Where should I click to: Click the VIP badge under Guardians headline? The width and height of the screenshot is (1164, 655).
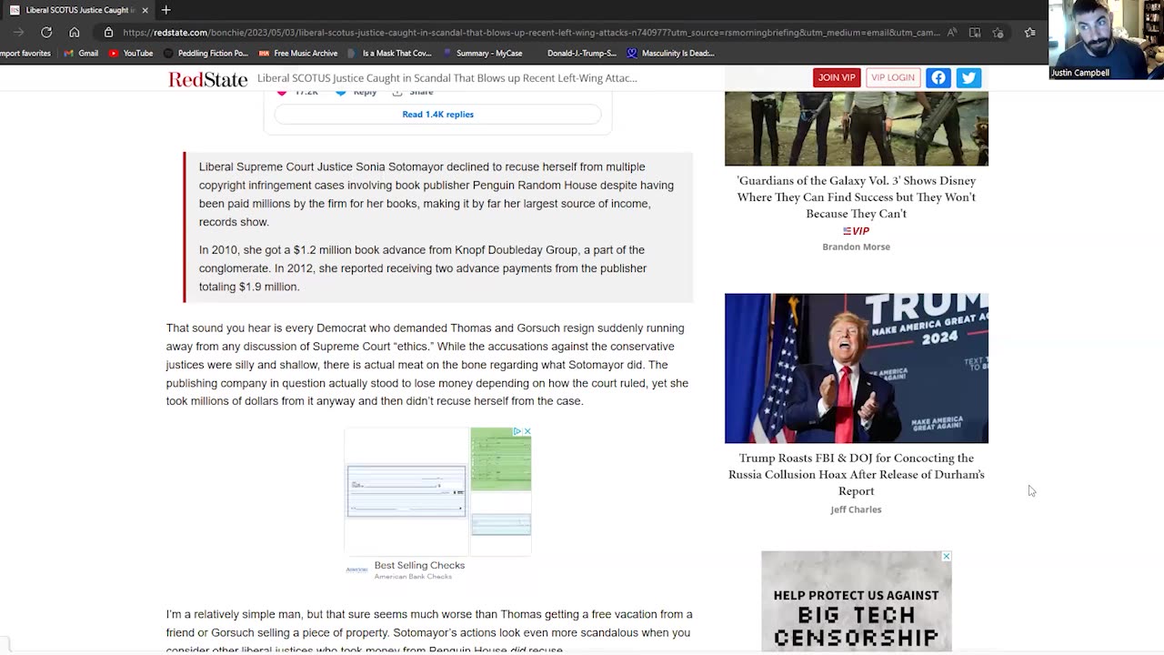pyautogui.click(x=856, y=231)
